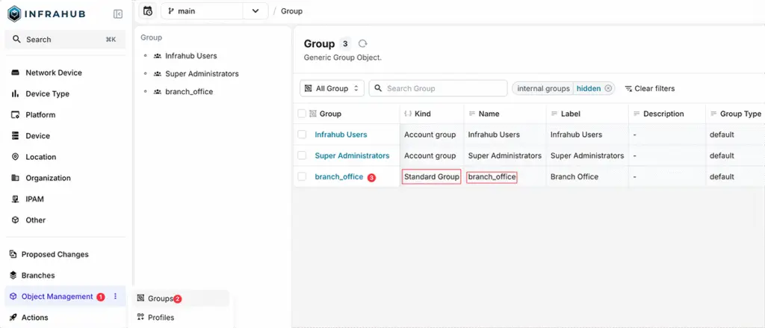Check the branch_office row checkbox

[302, 176]
